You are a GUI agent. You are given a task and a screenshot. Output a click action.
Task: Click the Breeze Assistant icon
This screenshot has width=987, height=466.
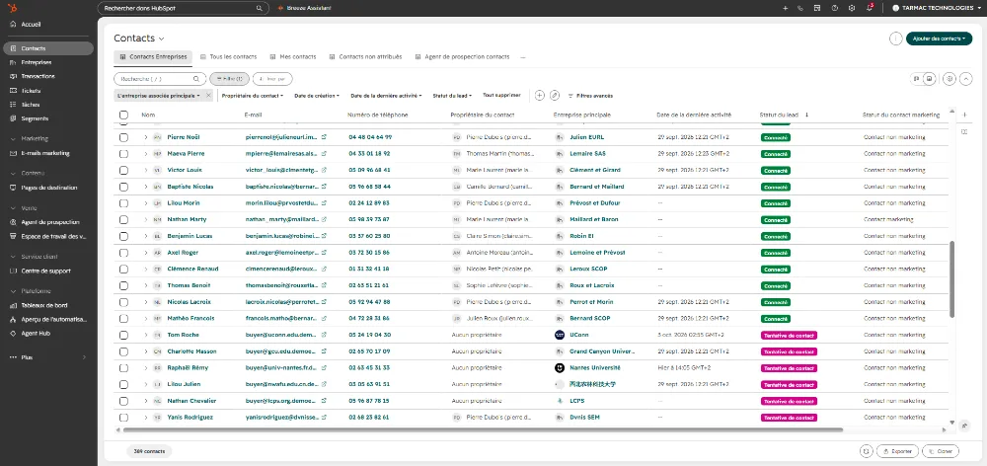pyautogui.click(x=280, y=8)
